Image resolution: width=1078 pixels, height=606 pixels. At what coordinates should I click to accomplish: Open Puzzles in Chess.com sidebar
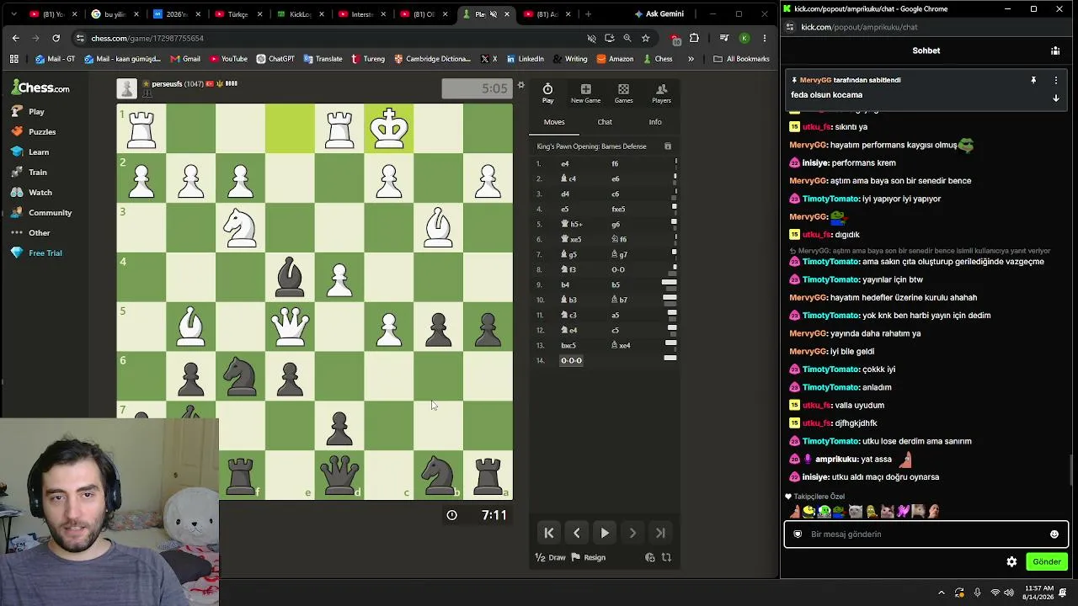34,131
